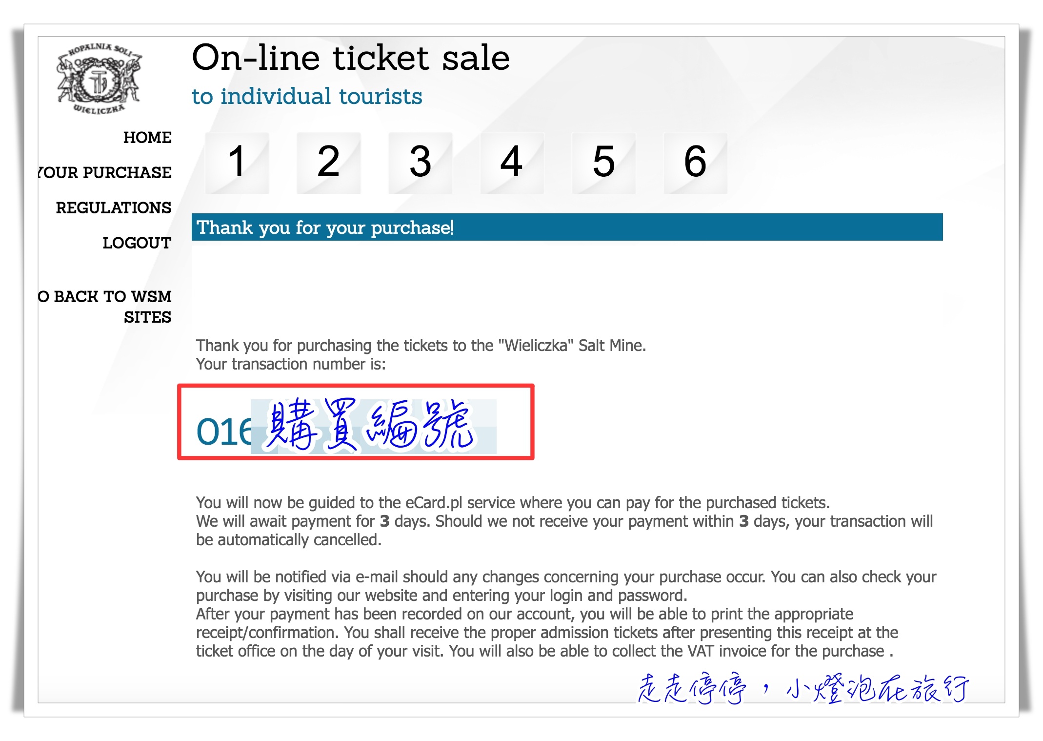Click step 3 box

pyautogui.click(x=420, y=163)
